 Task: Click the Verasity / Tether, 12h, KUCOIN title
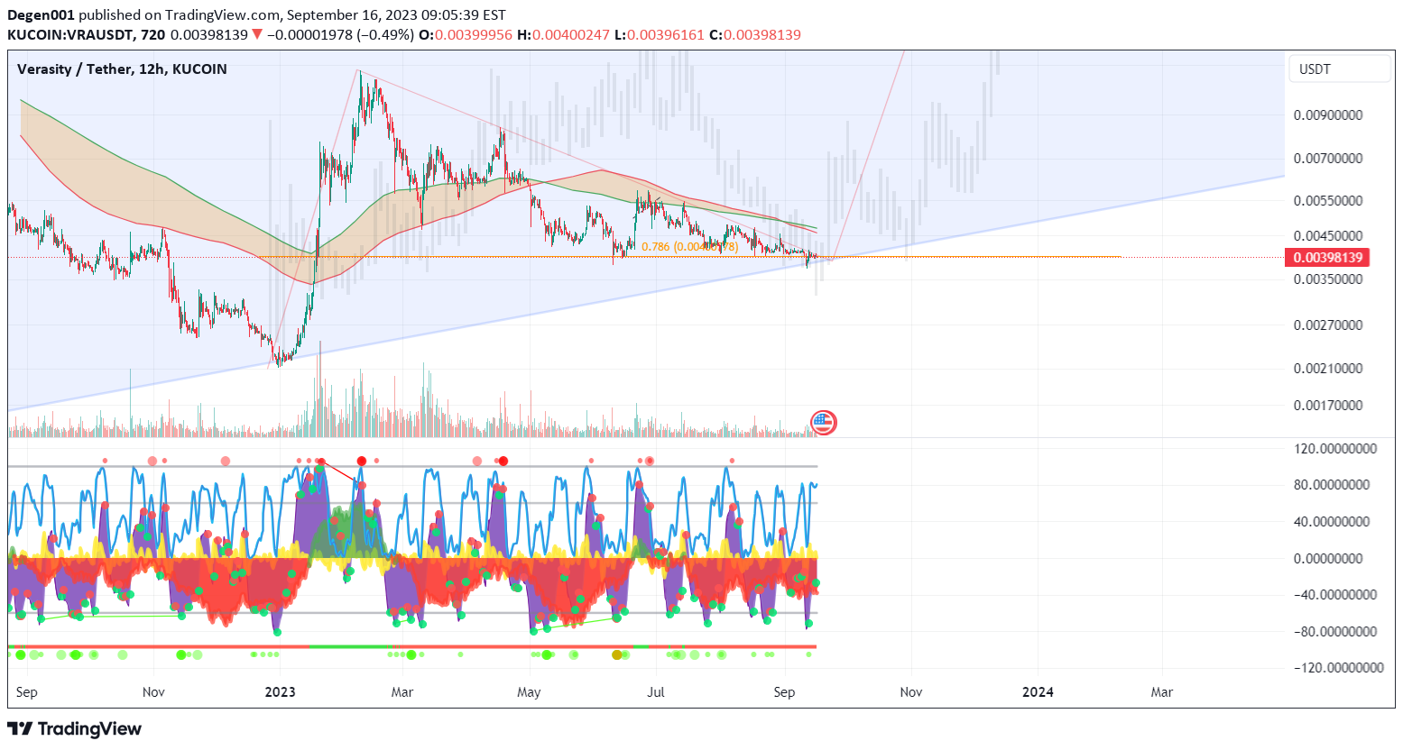tap(122, 69)
